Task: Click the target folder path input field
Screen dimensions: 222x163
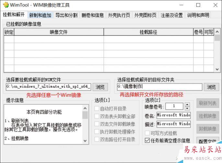Action: pos(159,87)
